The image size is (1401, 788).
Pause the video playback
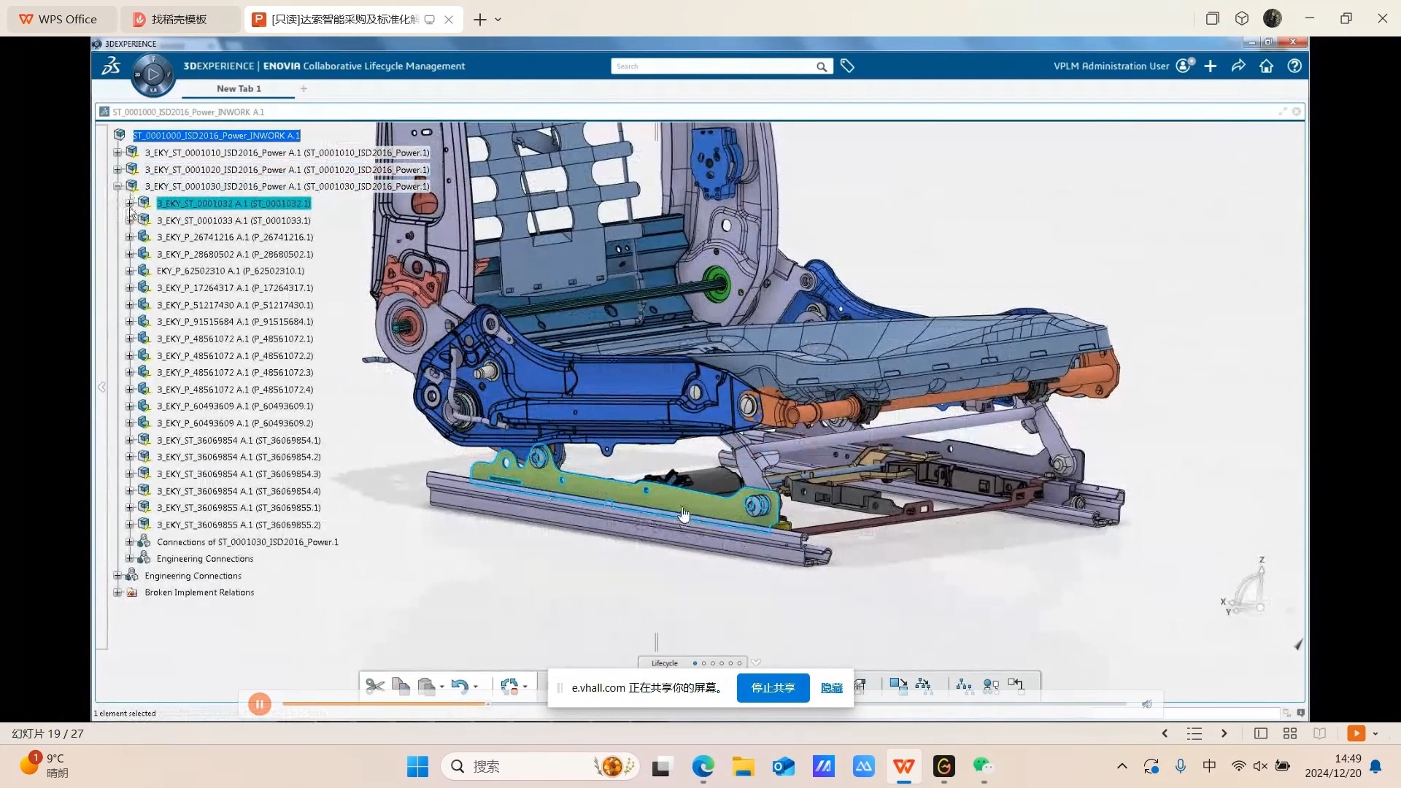(x=260, y=704)
